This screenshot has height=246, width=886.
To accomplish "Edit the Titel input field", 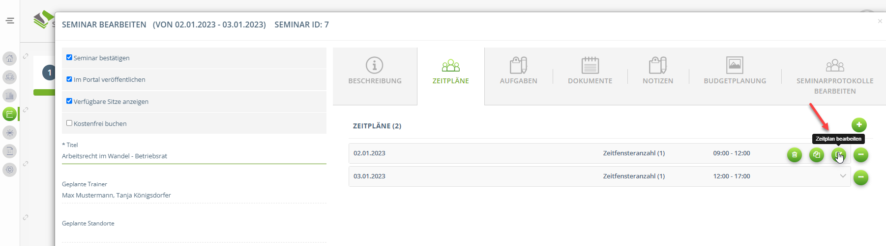I will pos(194,156).
